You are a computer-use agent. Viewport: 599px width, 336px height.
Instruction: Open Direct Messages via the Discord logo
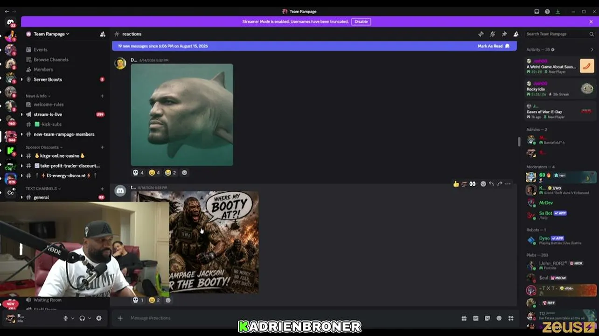pos(10,22)
